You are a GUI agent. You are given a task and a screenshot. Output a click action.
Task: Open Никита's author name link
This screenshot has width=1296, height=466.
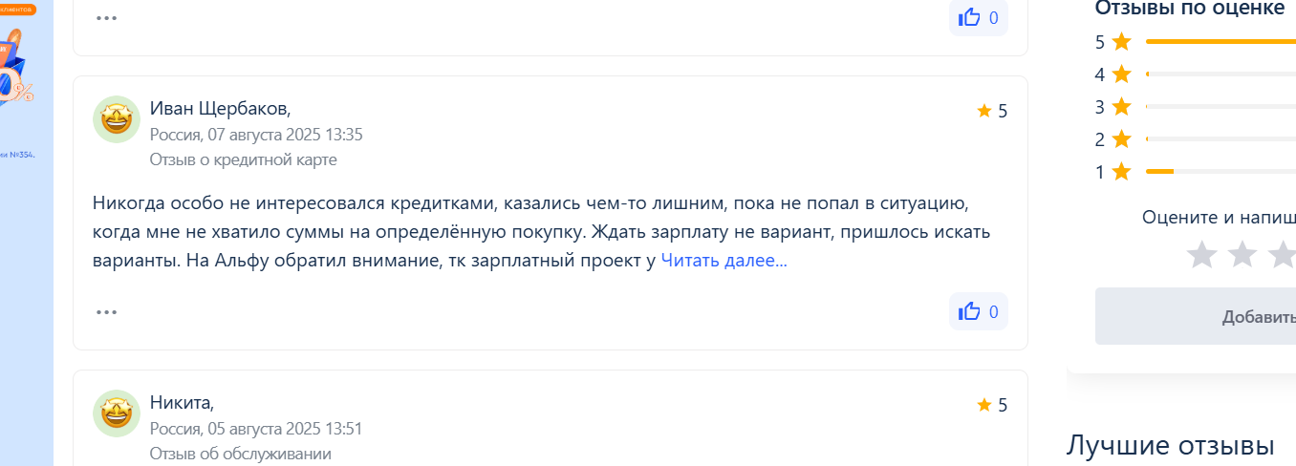tap(182, 402)
